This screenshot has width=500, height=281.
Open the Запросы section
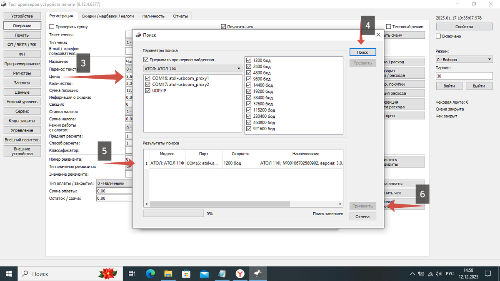tap(22, 82)
